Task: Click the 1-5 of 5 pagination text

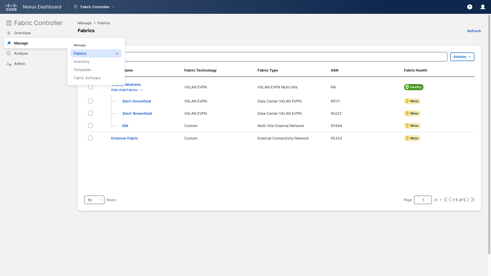Action: pos(459,200)
